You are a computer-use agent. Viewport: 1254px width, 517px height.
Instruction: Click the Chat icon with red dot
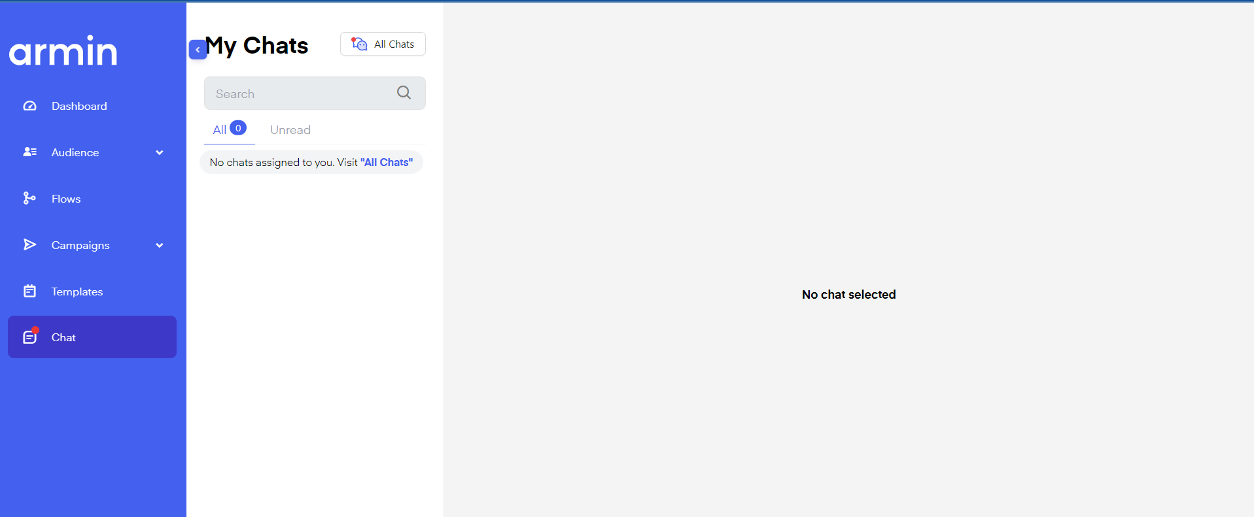(30, 337)
